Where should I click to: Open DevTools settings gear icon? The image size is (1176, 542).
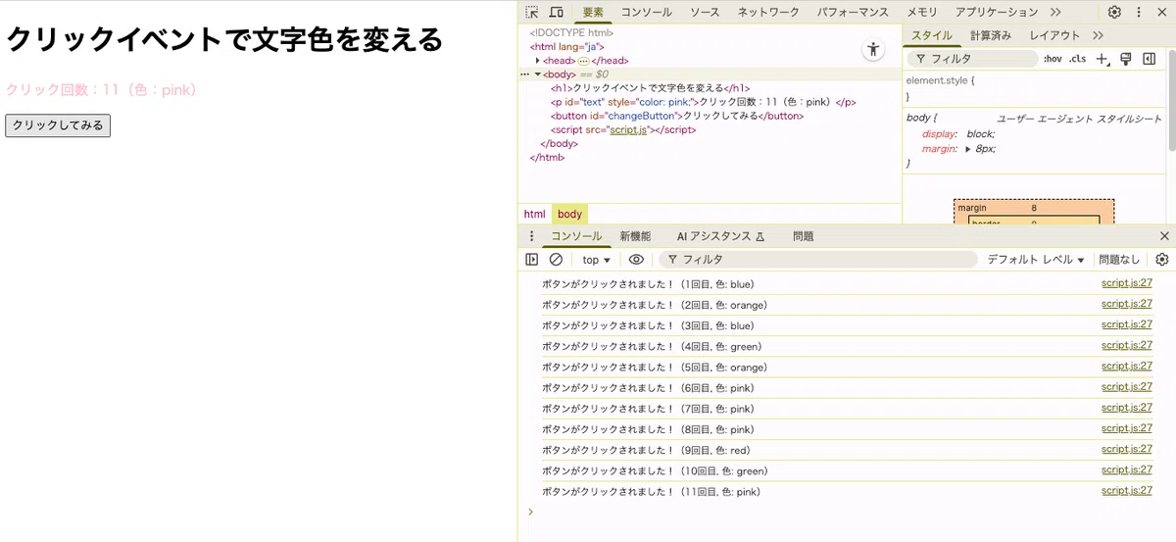pyautogui.click(x=1114, y=12)
